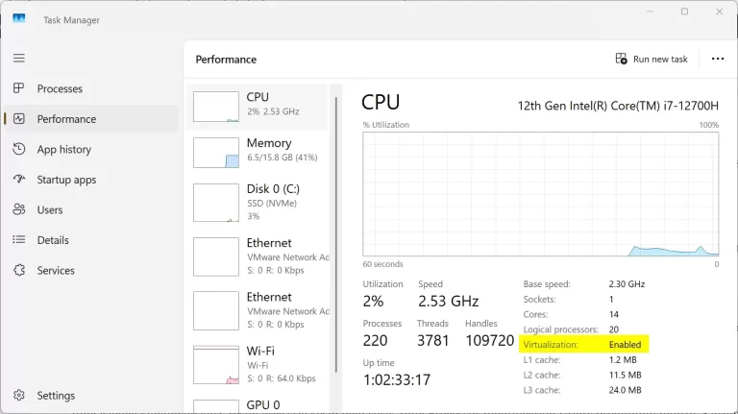Image resolution: width=738 pixels, height=414 pixels.
Task: Click the L2 cache value 11.5 MB
Action: 625,375
